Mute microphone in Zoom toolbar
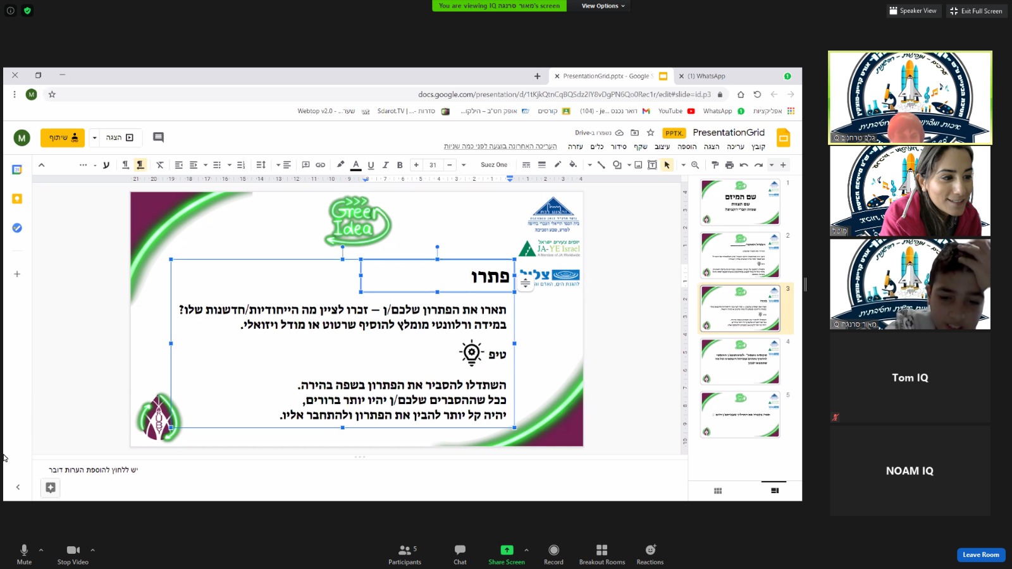1012x569 pixels. point(24,554)
